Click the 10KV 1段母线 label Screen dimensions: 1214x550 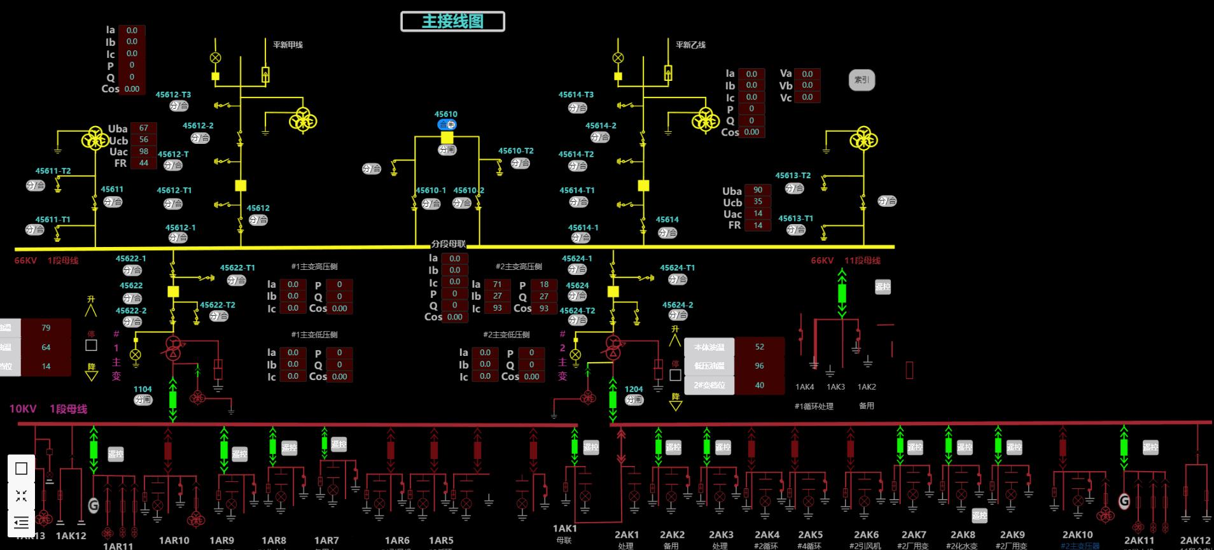tap(48, 409)
